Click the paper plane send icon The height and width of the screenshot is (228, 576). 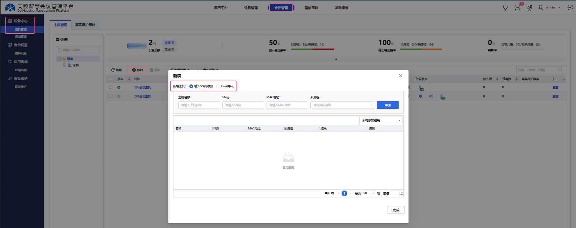[x=529, y=7]
